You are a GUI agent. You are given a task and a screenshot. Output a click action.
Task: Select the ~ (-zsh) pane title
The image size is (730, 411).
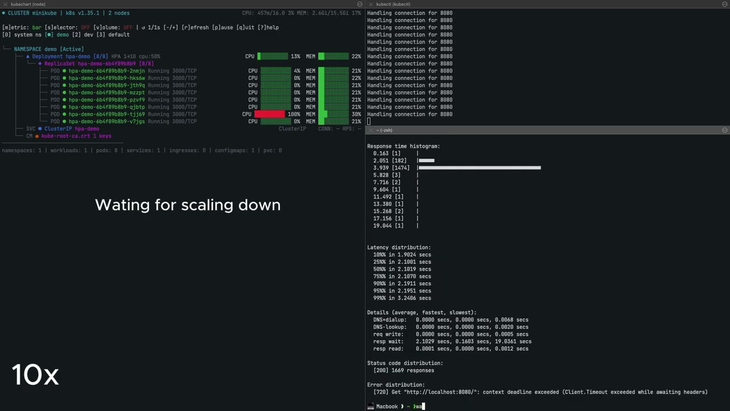click(x=384, y=130)
